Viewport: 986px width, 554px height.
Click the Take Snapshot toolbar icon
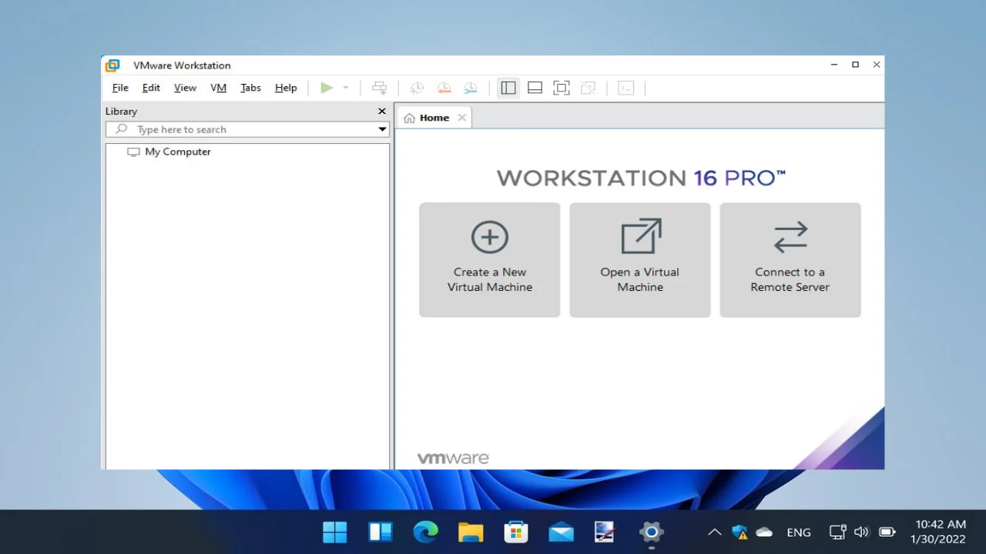[x=417, y=88]
